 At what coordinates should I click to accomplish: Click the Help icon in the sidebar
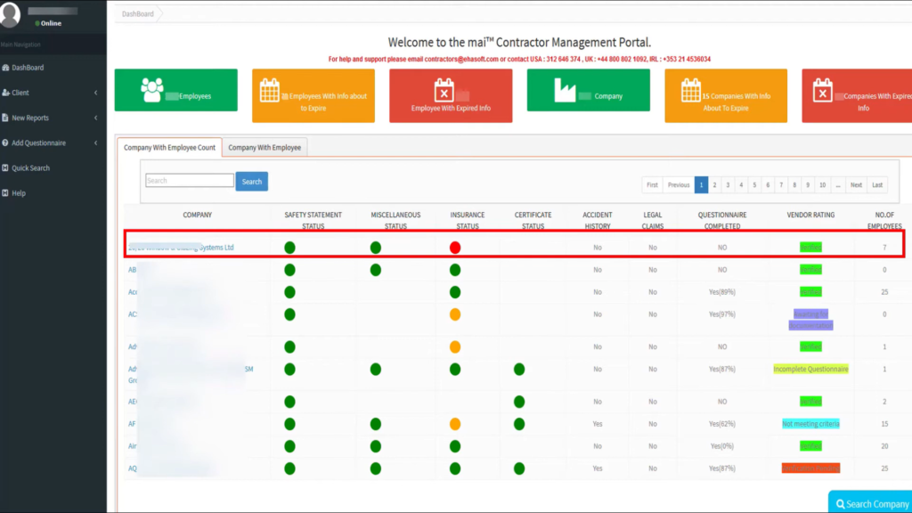(x=7, y=192)
